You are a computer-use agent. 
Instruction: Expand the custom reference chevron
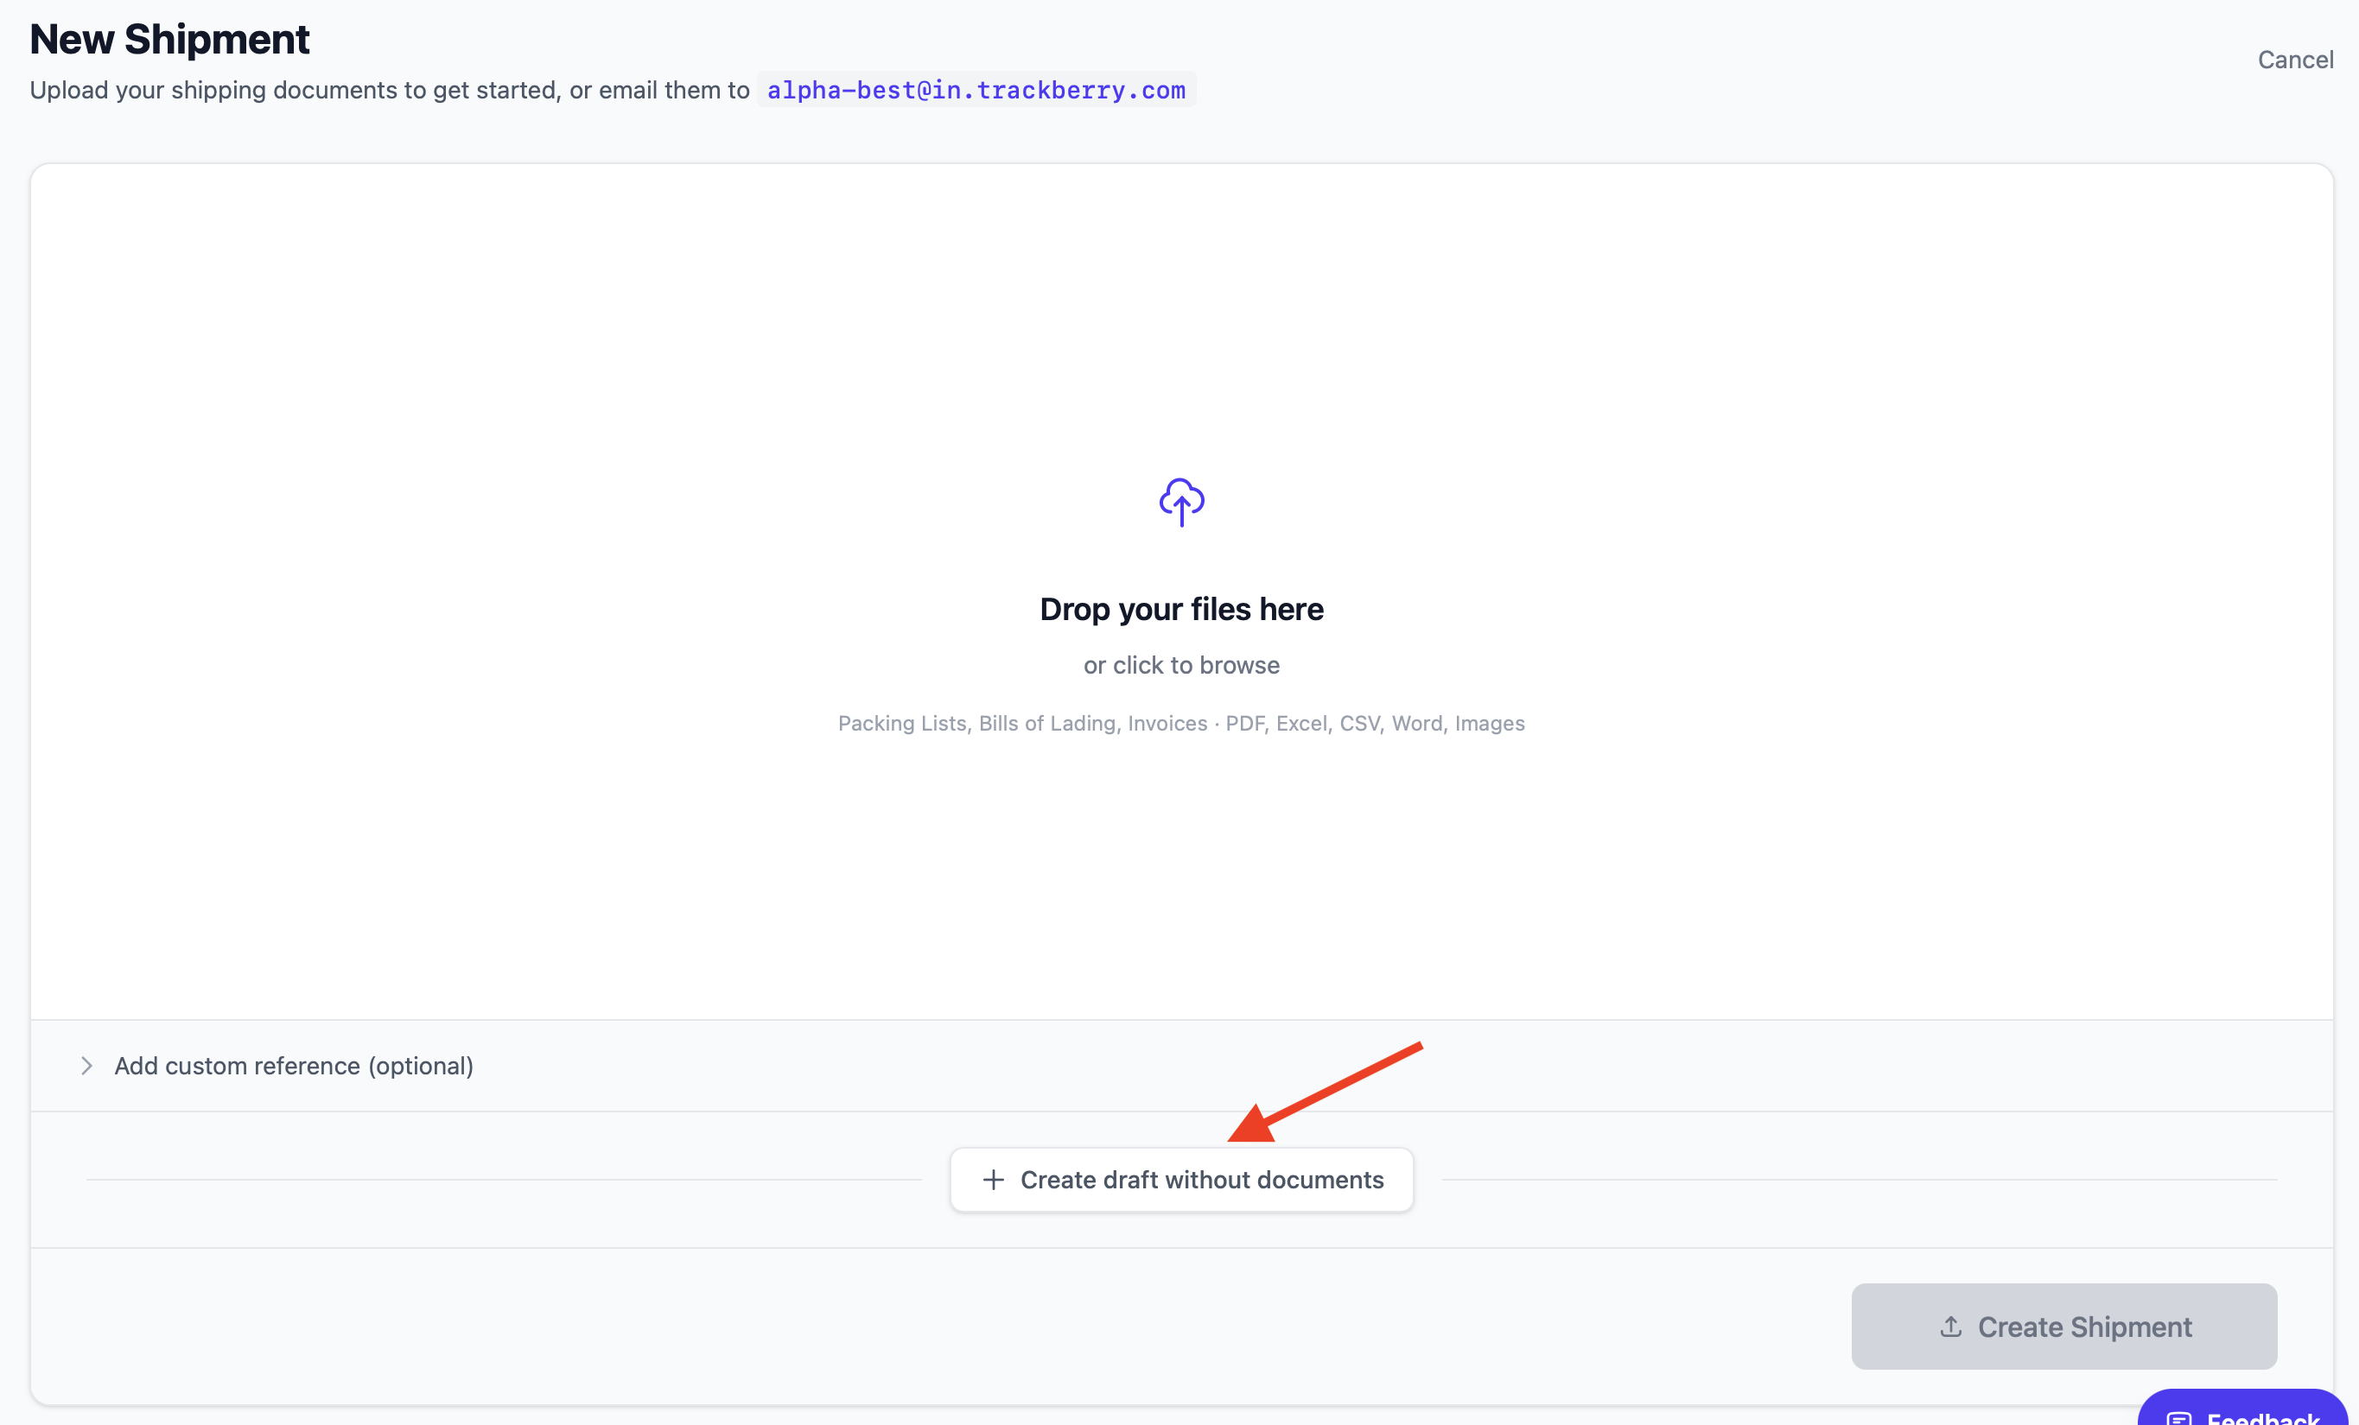tap(86, 1066)
